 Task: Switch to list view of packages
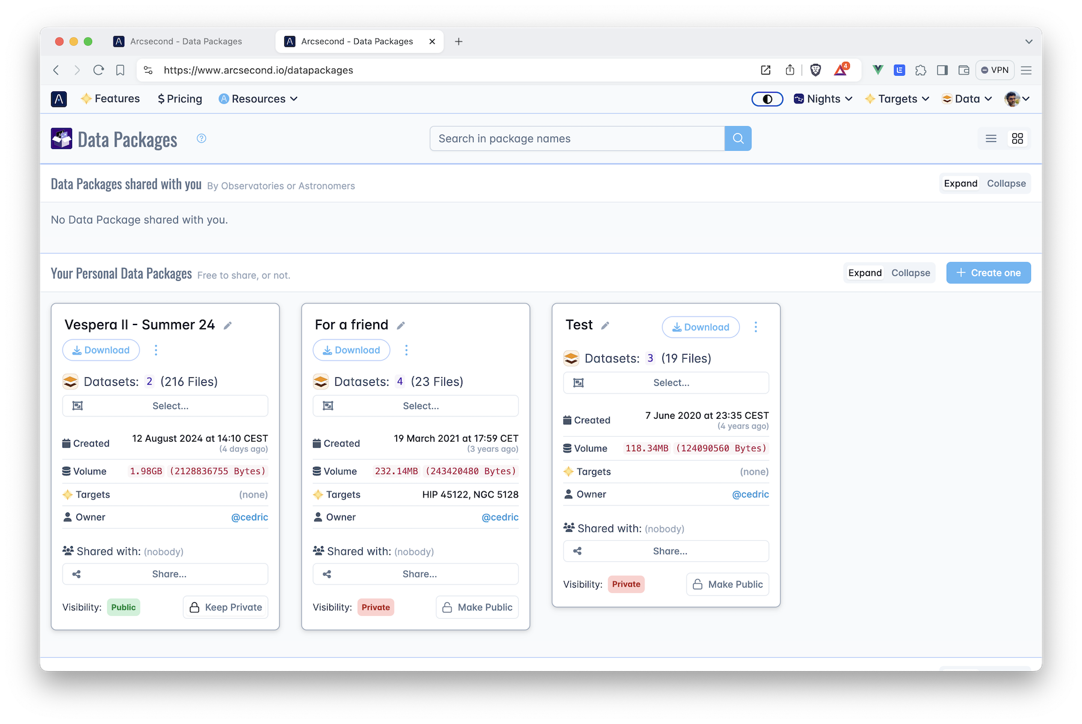tap(991, 138)
